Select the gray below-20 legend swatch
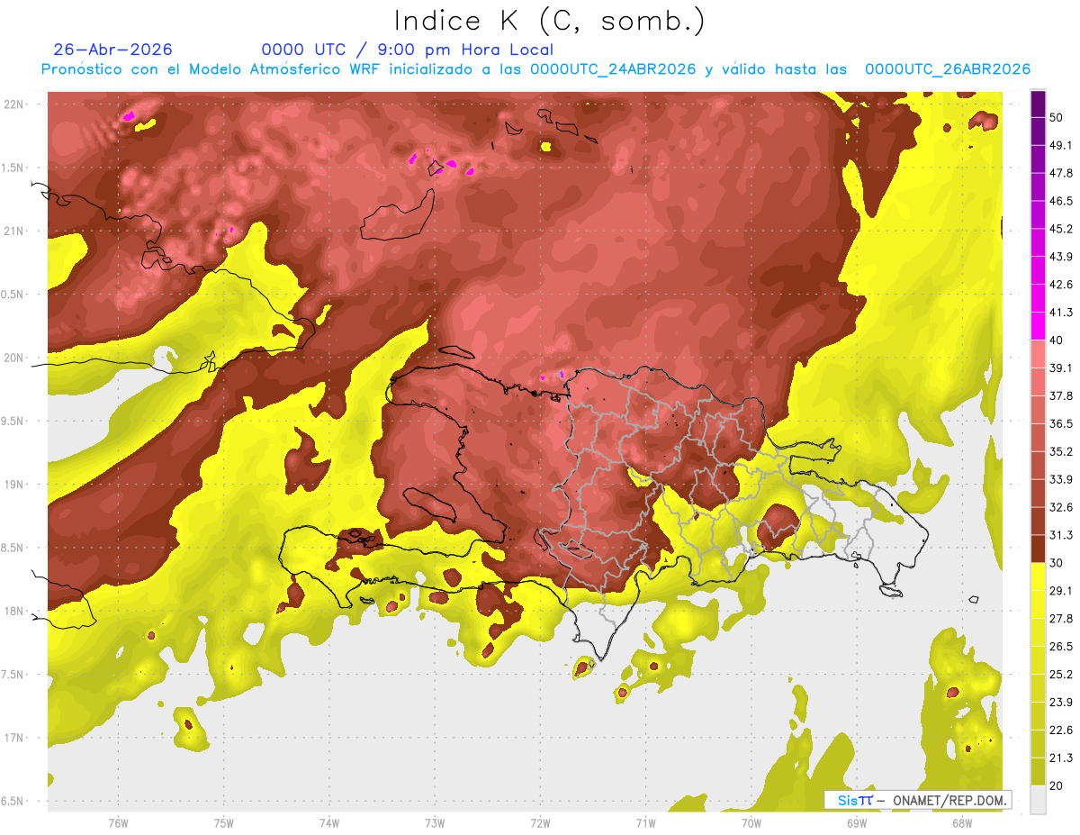 (1038, 799)
